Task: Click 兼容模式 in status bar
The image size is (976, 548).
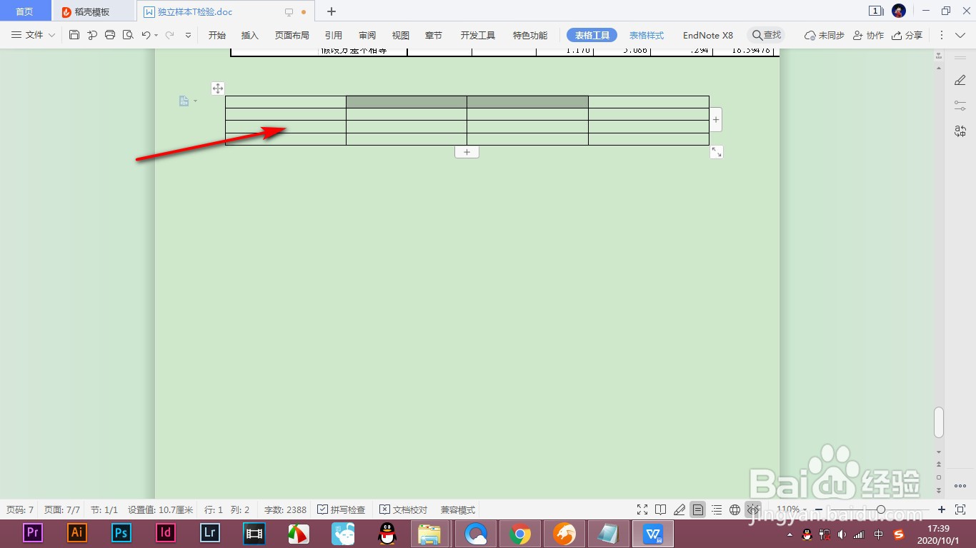Action: (x=458, y=509)
